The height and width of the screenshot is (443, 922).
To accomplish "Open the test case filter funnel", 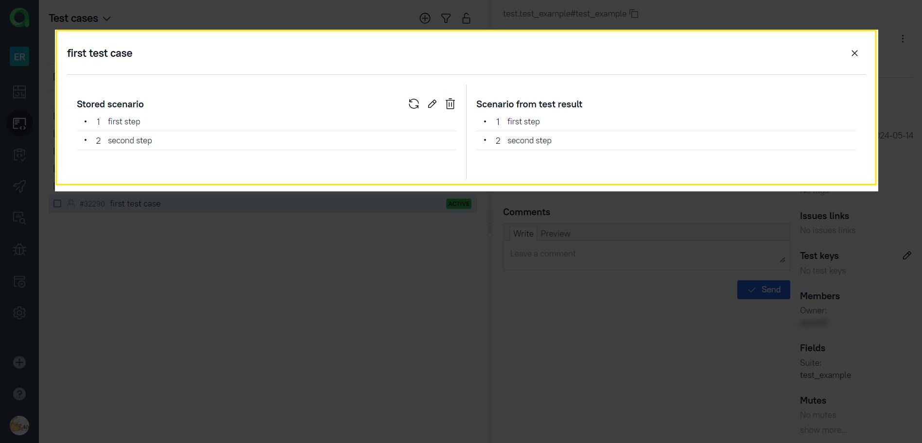I will pyautogui.click(x=446, y=18).
